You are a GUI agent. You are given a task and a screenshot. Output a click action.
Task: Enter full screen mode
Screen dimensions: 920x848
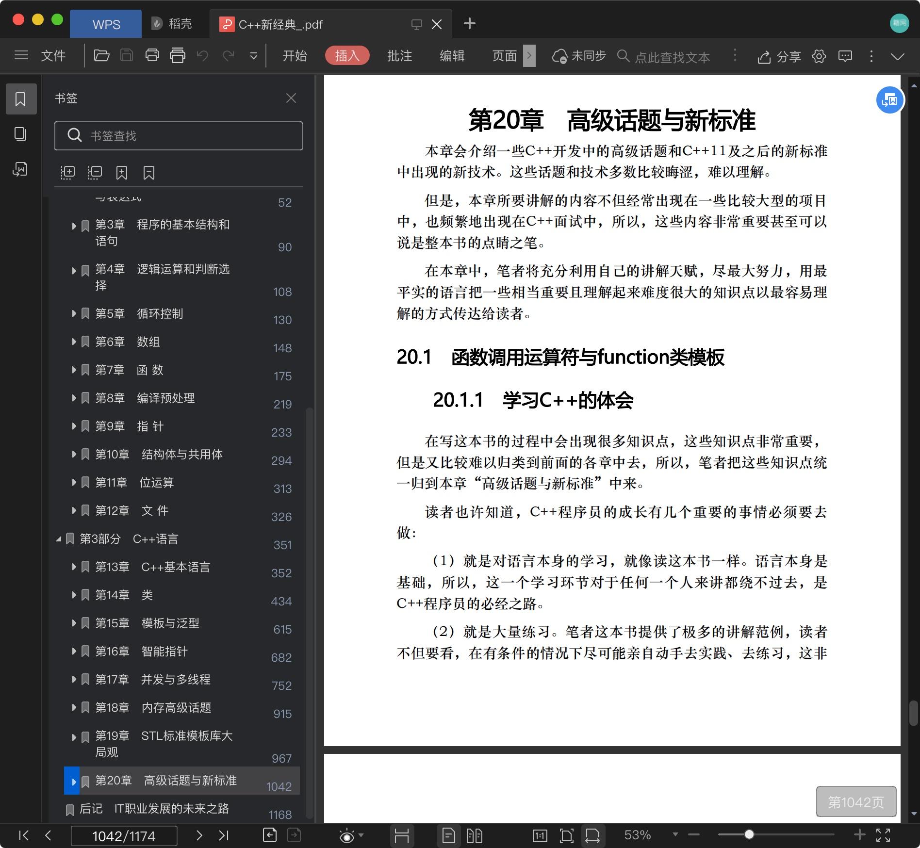click(883, 835)
